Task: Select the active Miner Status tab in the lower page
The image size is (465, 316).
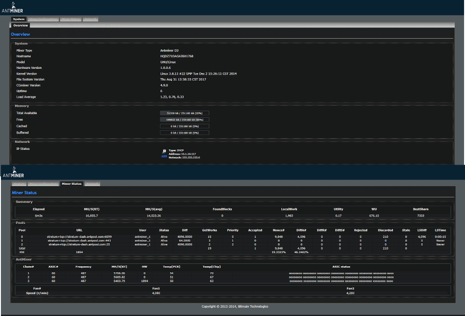Action: click(72, 184)
